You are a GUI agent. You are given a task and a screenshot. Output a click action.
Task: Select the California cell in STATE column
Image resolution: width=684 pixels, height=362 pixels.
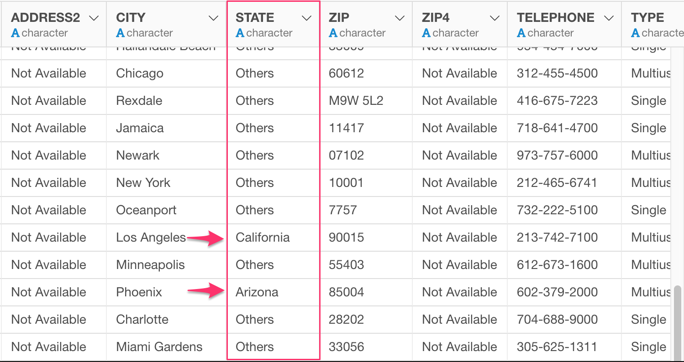(274, 238)
